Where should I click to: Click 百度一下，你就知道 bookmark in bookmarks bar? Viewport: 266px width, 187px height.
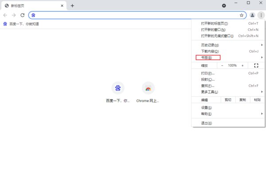click(21, 24)
